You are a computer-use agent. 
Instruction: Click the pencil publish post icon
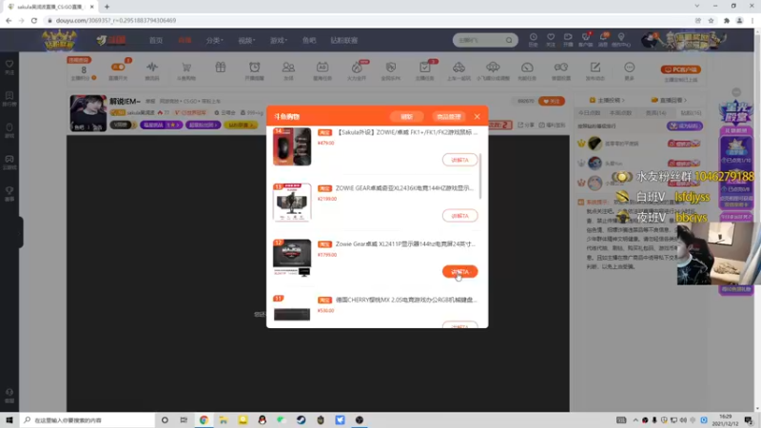click(x=595, y=68)
